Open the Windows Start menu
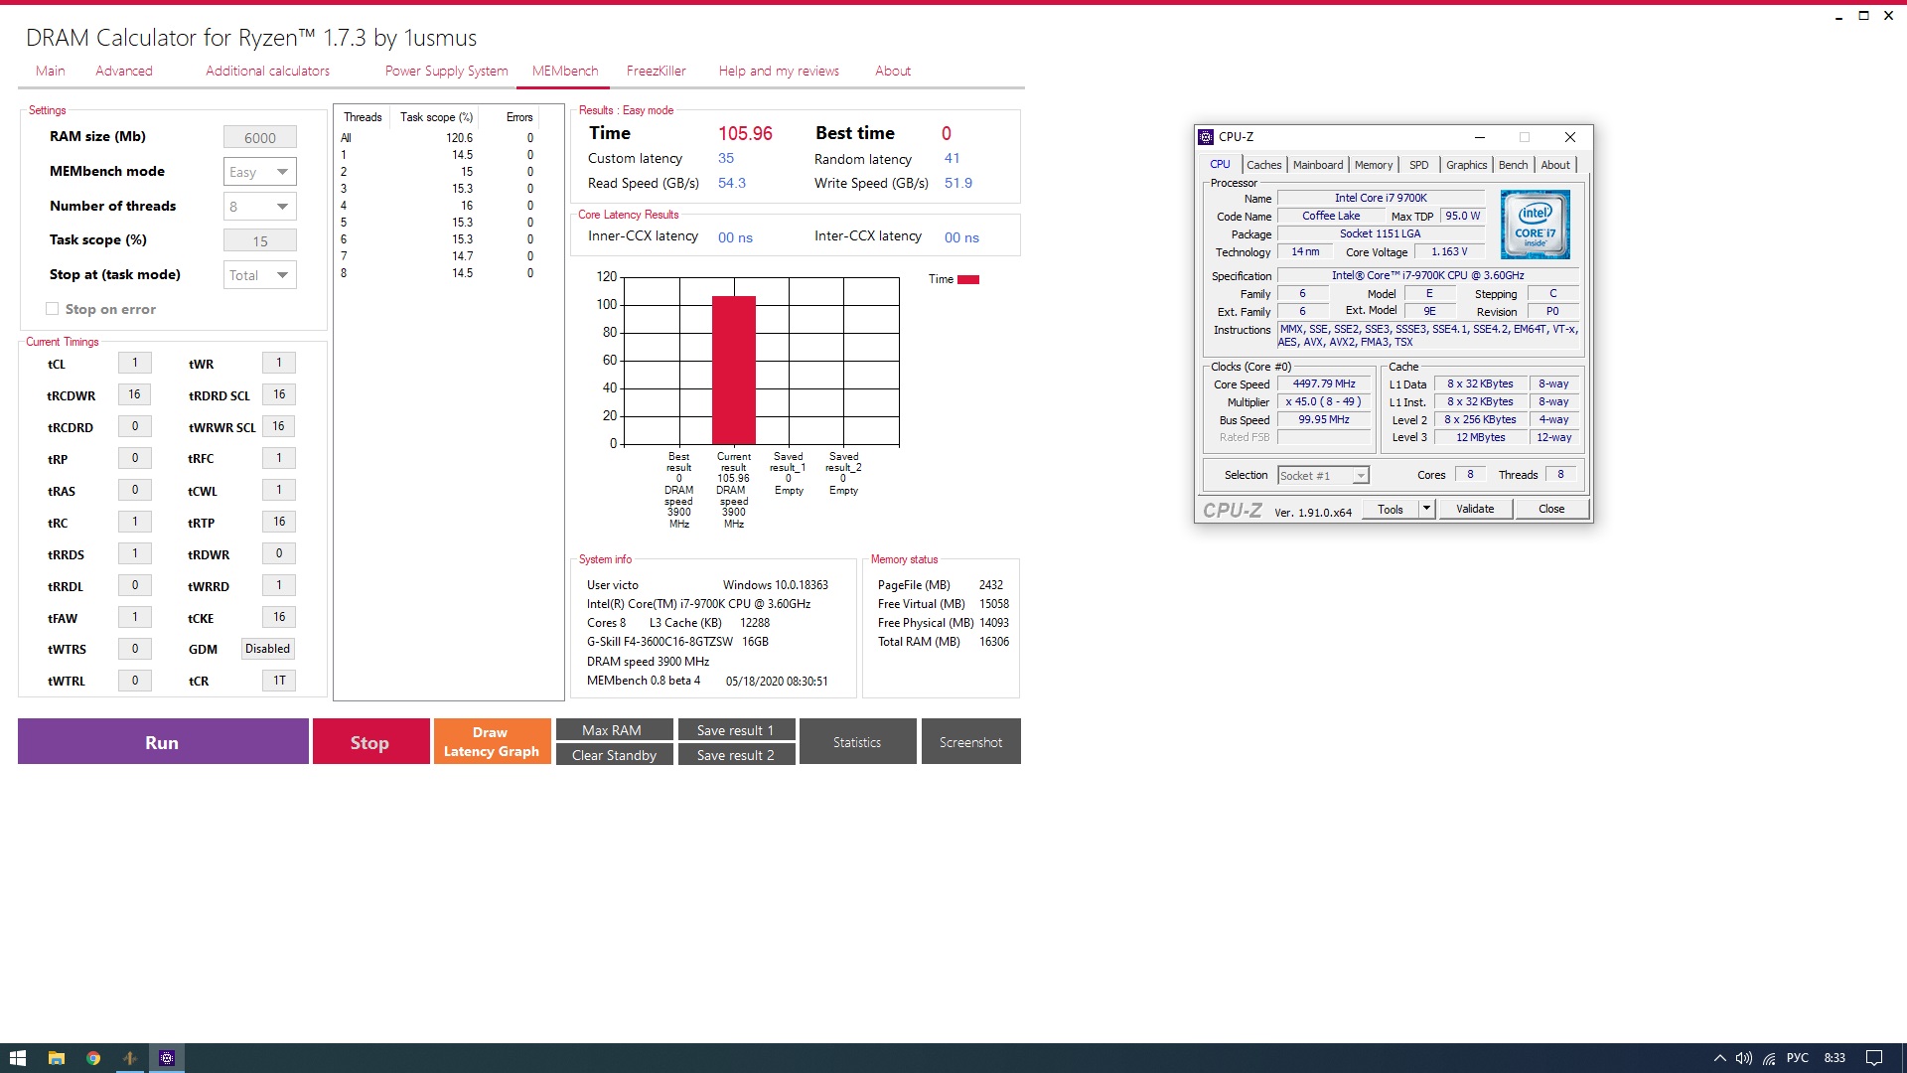This screenshot has height=1073, width=1907. (x=18, y=1058)
